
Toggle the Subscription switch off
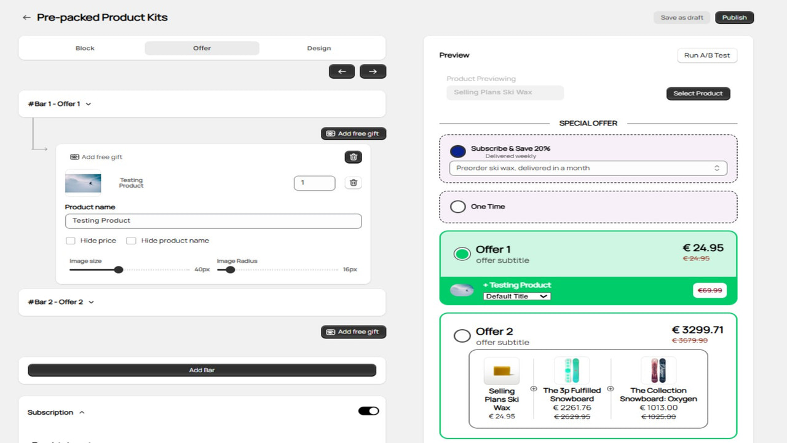(x=369, y=411)
